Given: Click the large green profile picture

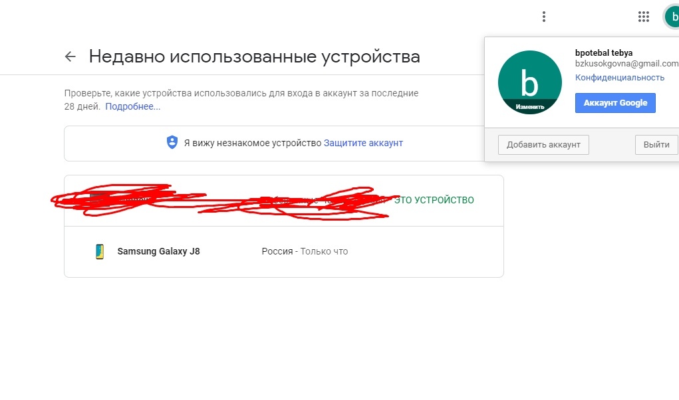Looking at the screenshot, I should pos(529,82).
